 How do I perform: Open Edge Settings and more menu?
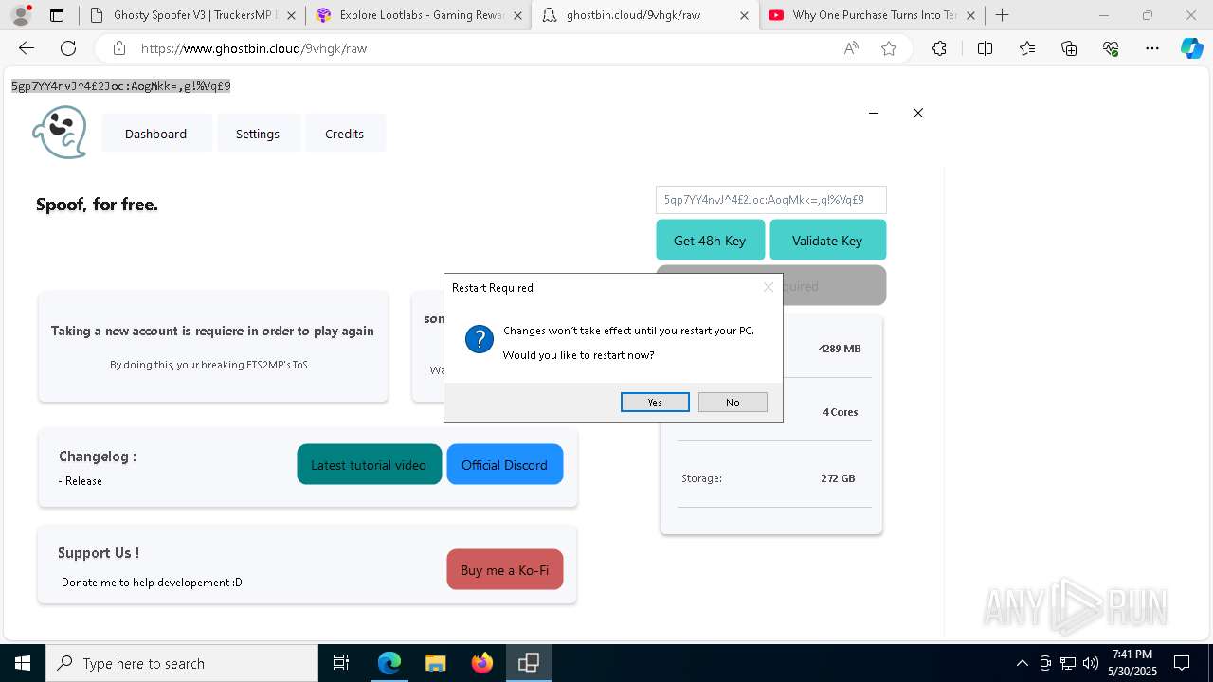coord(1152,48)
